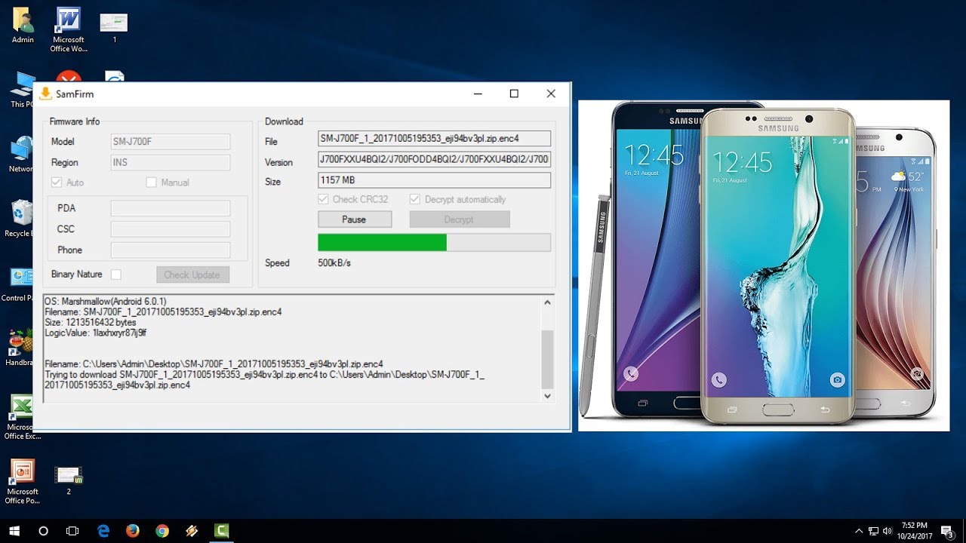The height and width of the screenshot is (543, 966).
Task: Click the log scrollbar up arrow
Action: tap(547, 302)
